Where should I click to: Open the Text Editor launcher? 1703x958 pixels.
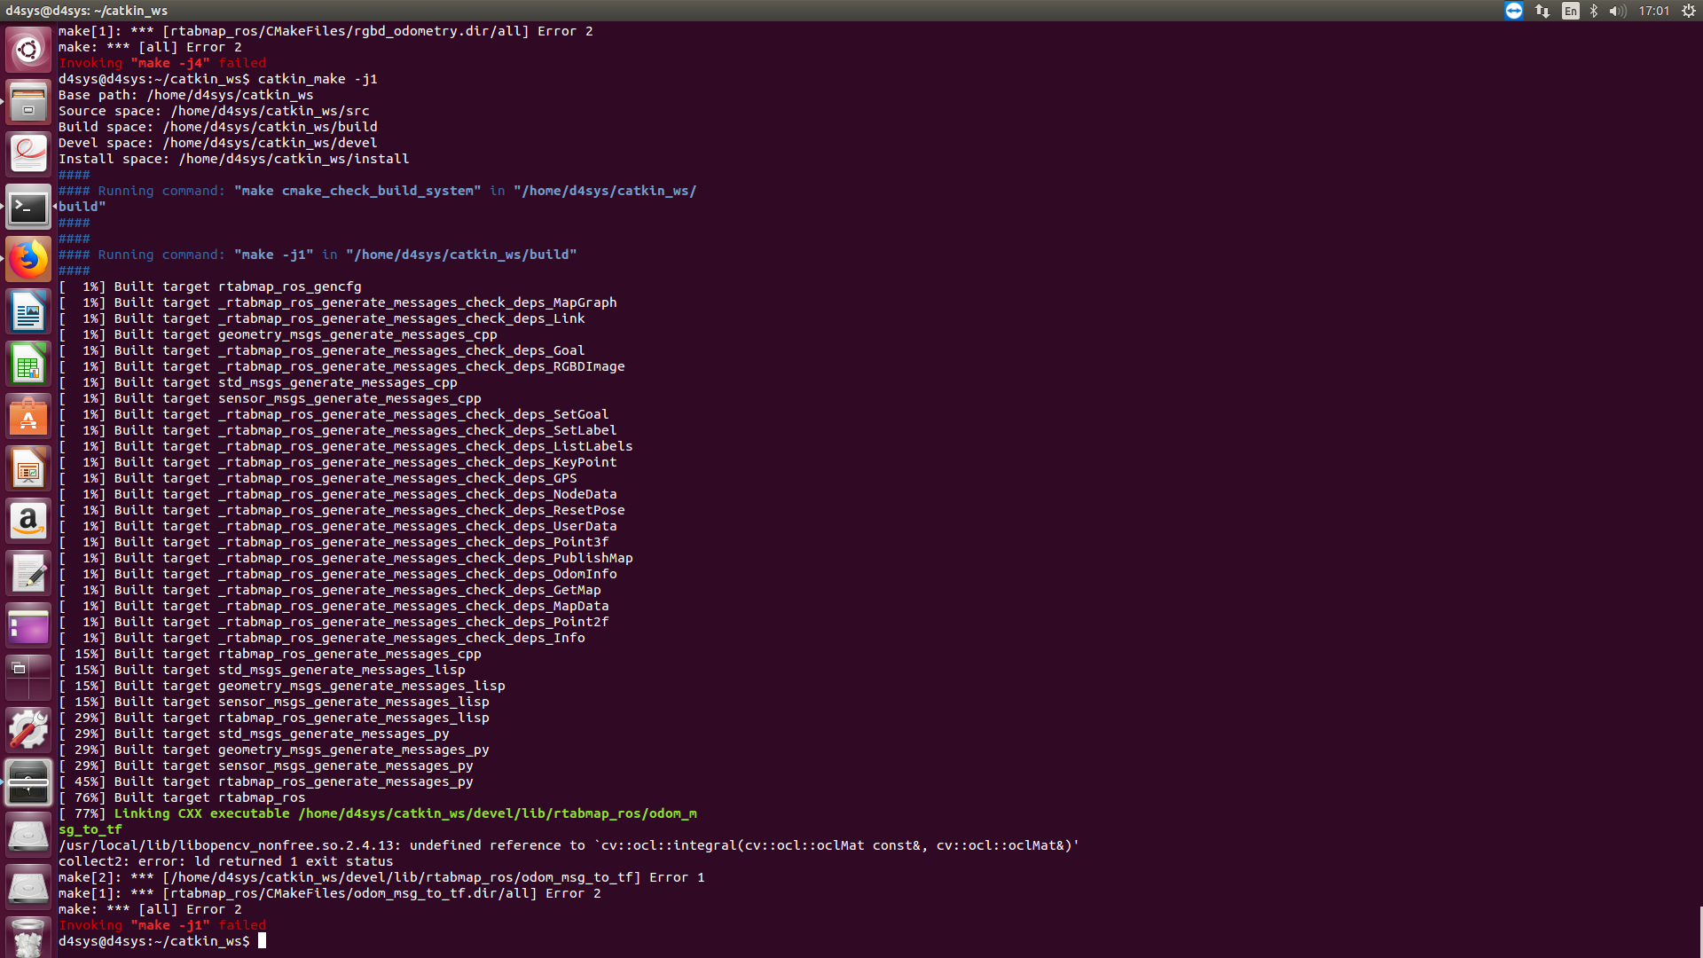click(28, 573)
